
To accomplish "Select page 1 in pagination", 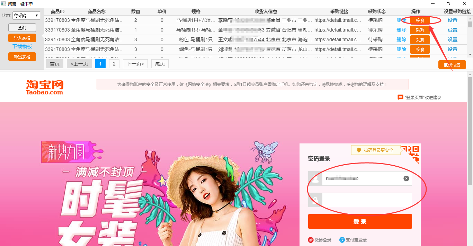I will [x=100, y=64].
